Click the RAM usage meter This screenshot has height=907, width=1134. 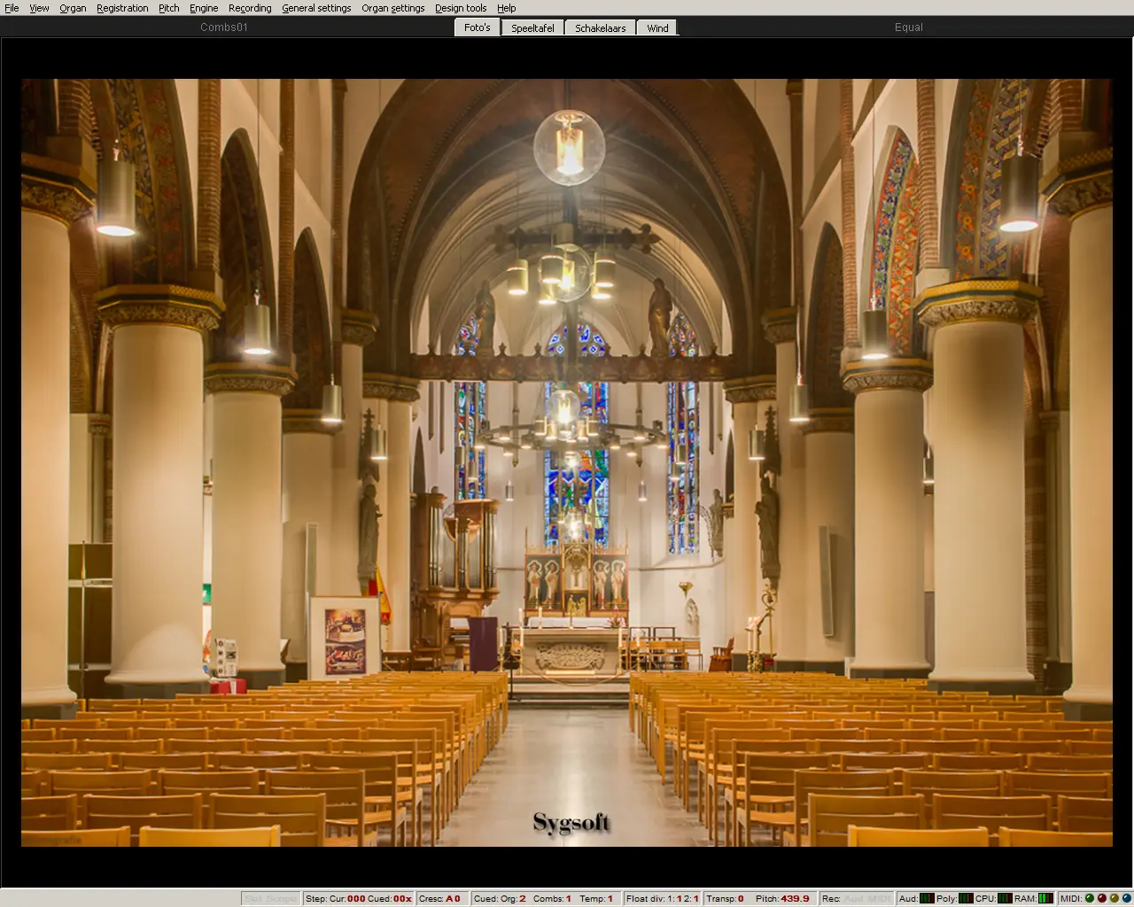pos(1045,898)
